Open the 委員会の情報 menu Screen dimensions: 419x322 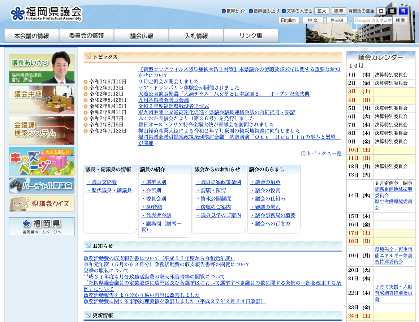pyautogui.click(x=86, y=36)
